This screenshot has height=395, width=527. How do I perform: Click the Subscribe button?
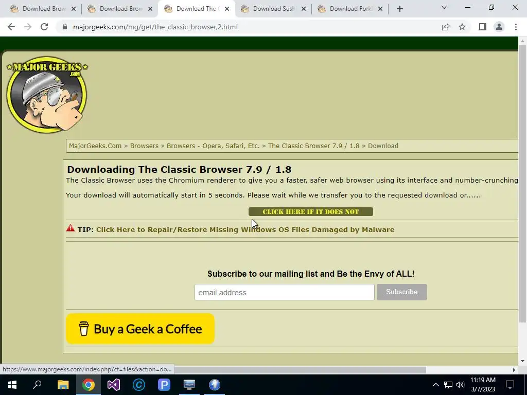(401, 292)
